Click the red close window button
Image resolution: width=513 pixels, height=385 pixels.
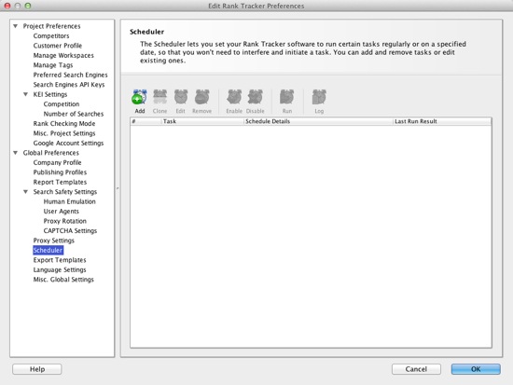pos(7,6)
